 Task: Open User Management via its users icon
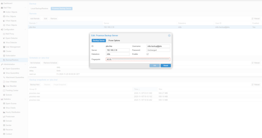(4, 47)
